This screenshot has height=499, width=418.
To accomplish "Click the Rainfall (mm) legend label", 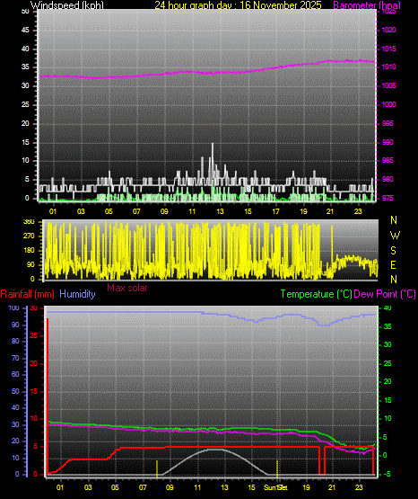I will click(27, 294).
